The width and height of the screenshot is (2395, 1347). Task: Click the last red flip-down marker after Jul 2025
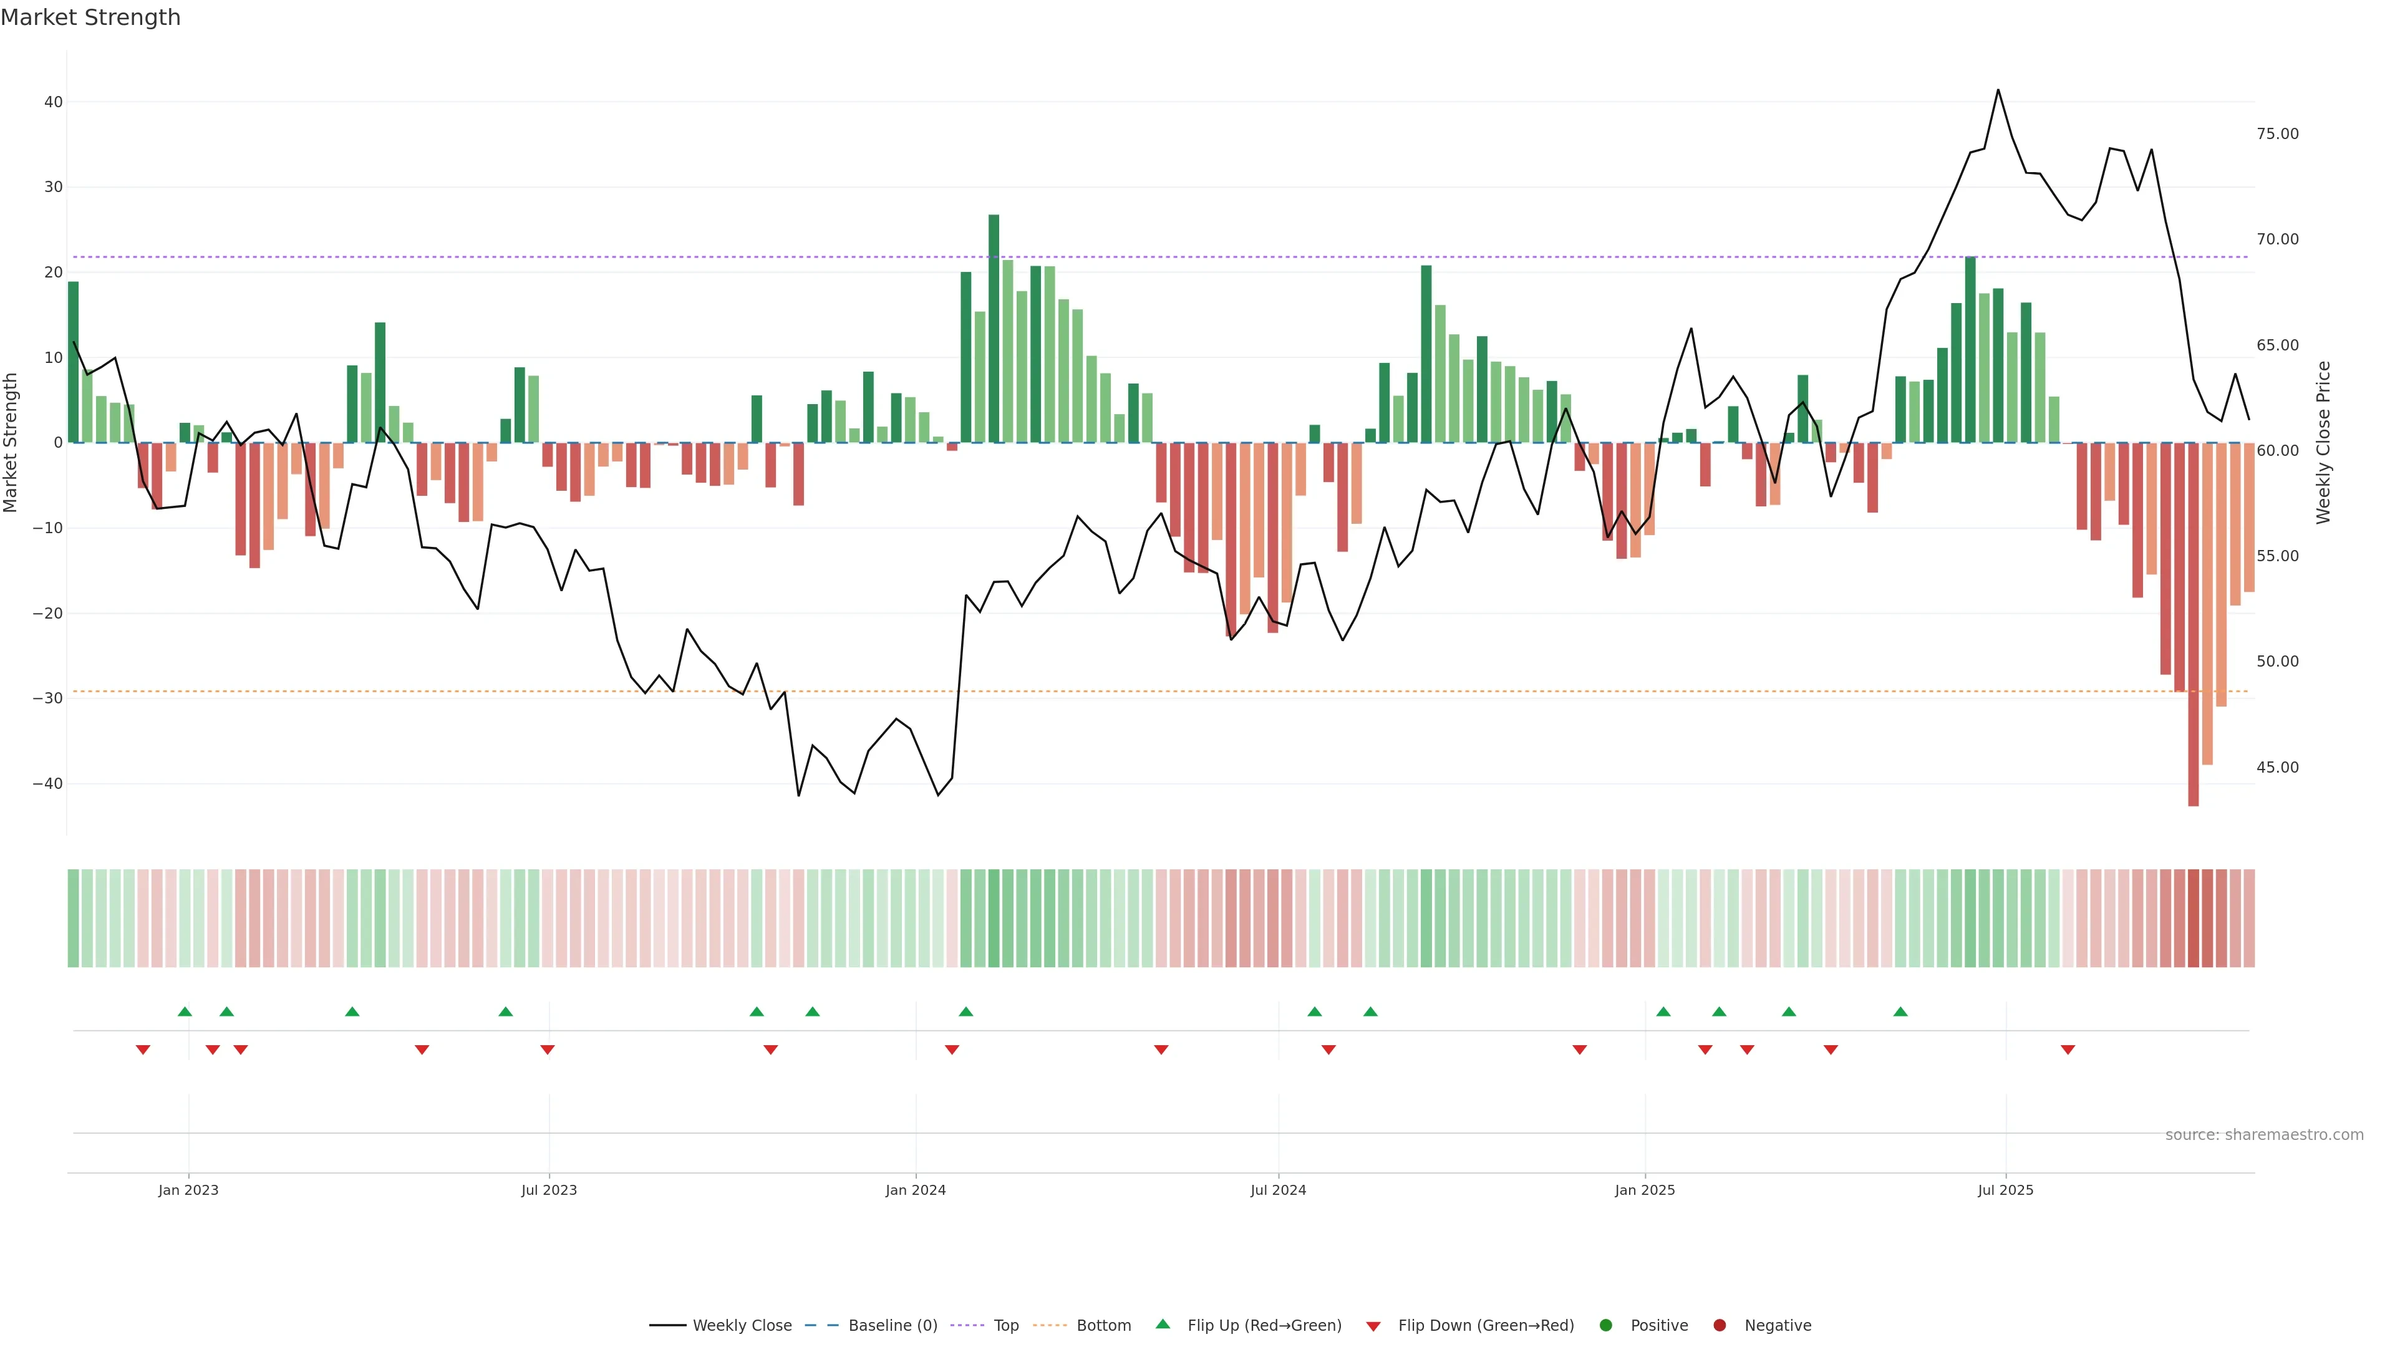(2068, 1050)
